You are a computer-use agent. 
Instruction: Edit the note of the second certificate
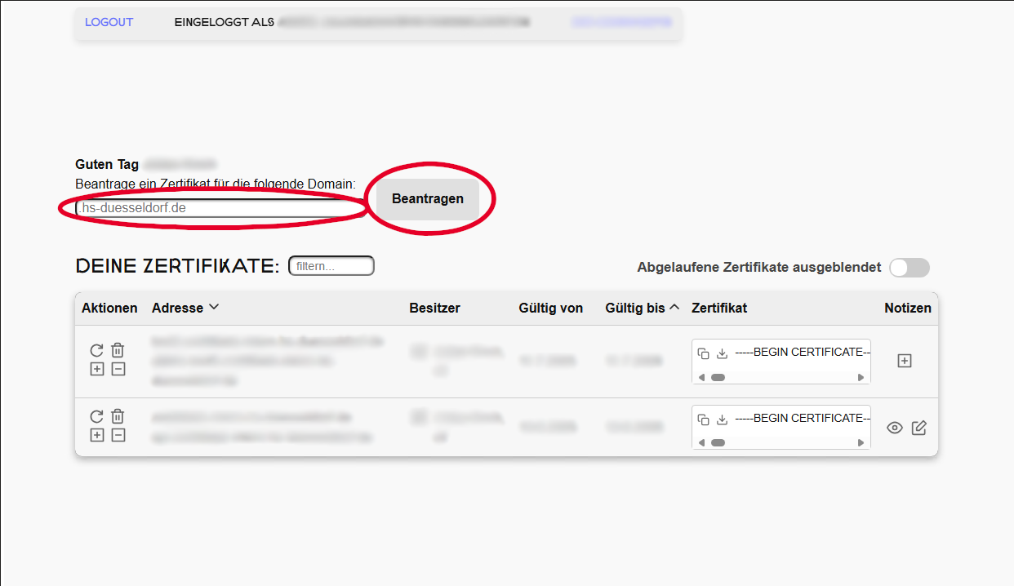point(918,428)
